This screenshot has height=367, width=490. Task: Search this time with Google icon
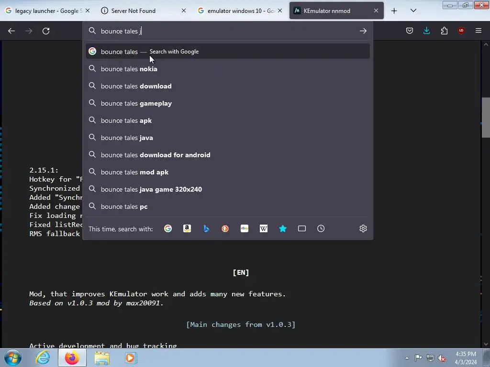(x=168, y=229)
